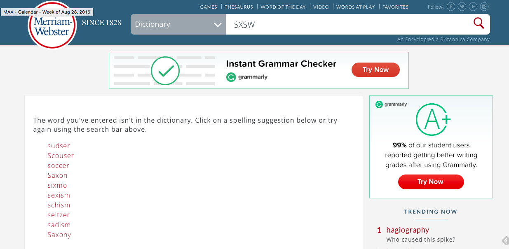Select spelling suggestion sadism
Viewport: 509px width, 249px height.
pos(59,225)
